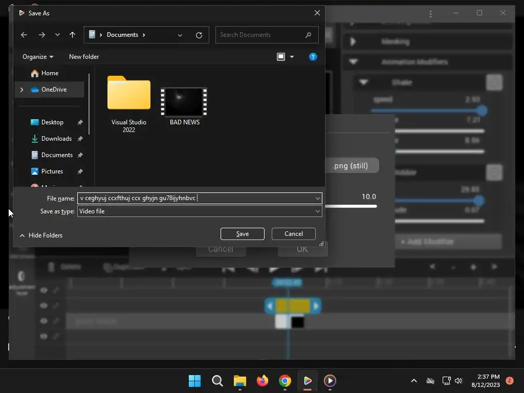Open Desktop quick access folder
This screenshot has width=524, height=393.
(x=52, y=122)
